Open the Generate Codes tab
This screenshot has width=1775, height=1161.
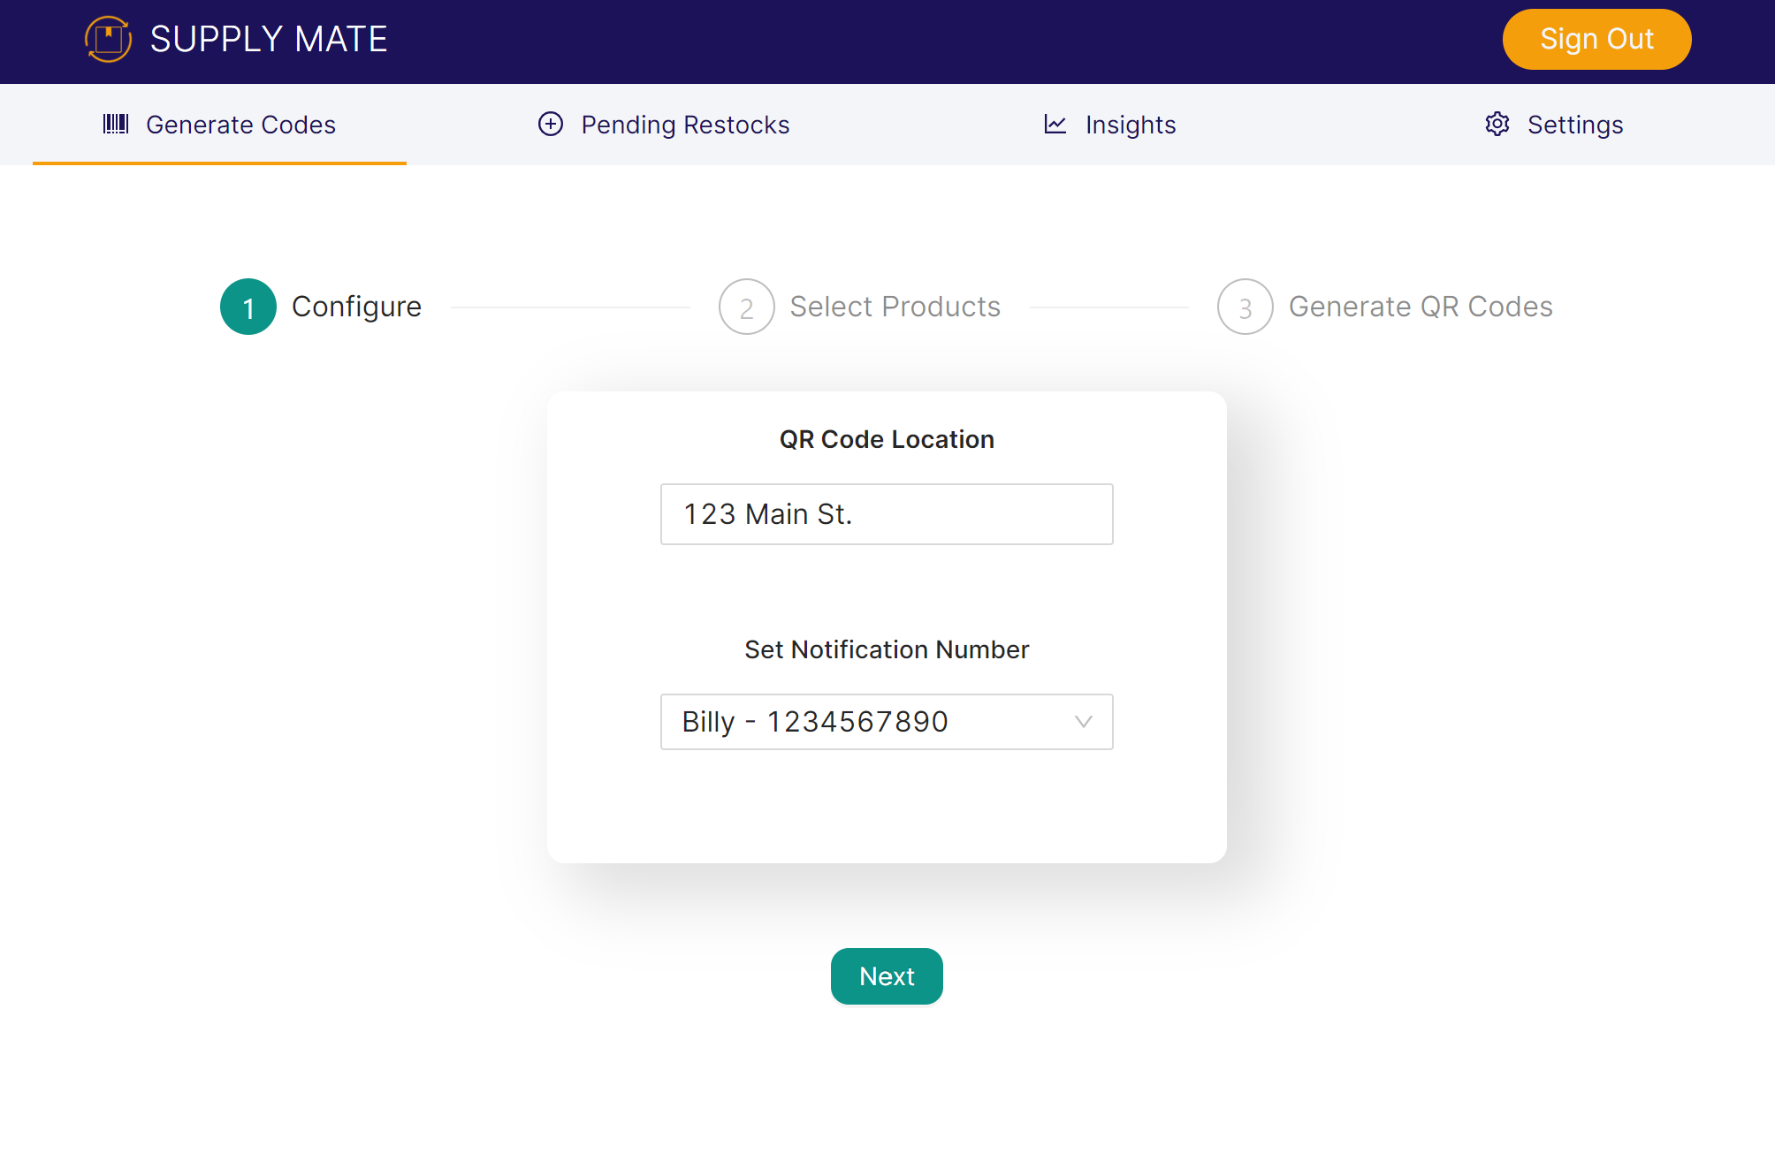tap(219, 125)
